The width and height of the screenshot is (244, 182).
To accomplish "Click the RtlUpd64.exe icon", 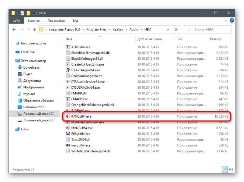I will click(x=68, y=134).
